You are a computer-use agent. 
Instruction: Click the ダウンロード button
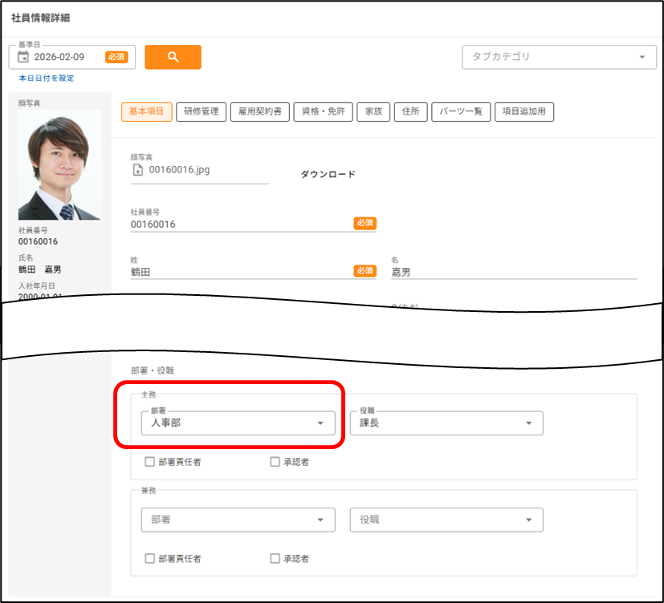[x=328, y=174]
